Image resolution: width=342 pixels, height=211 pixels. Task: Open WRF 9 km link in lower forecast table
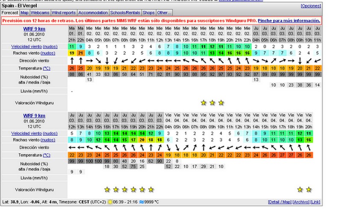tap(34, 115)
